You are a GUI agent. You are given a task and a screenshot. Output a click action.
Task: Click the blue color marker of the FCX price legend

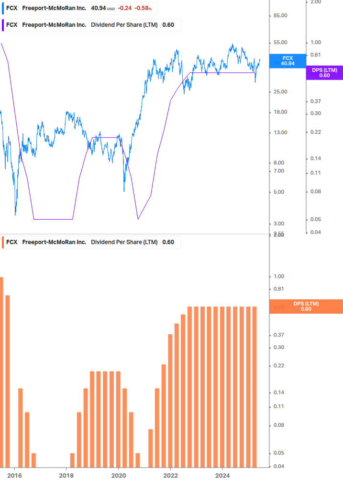tap(3, 8)
